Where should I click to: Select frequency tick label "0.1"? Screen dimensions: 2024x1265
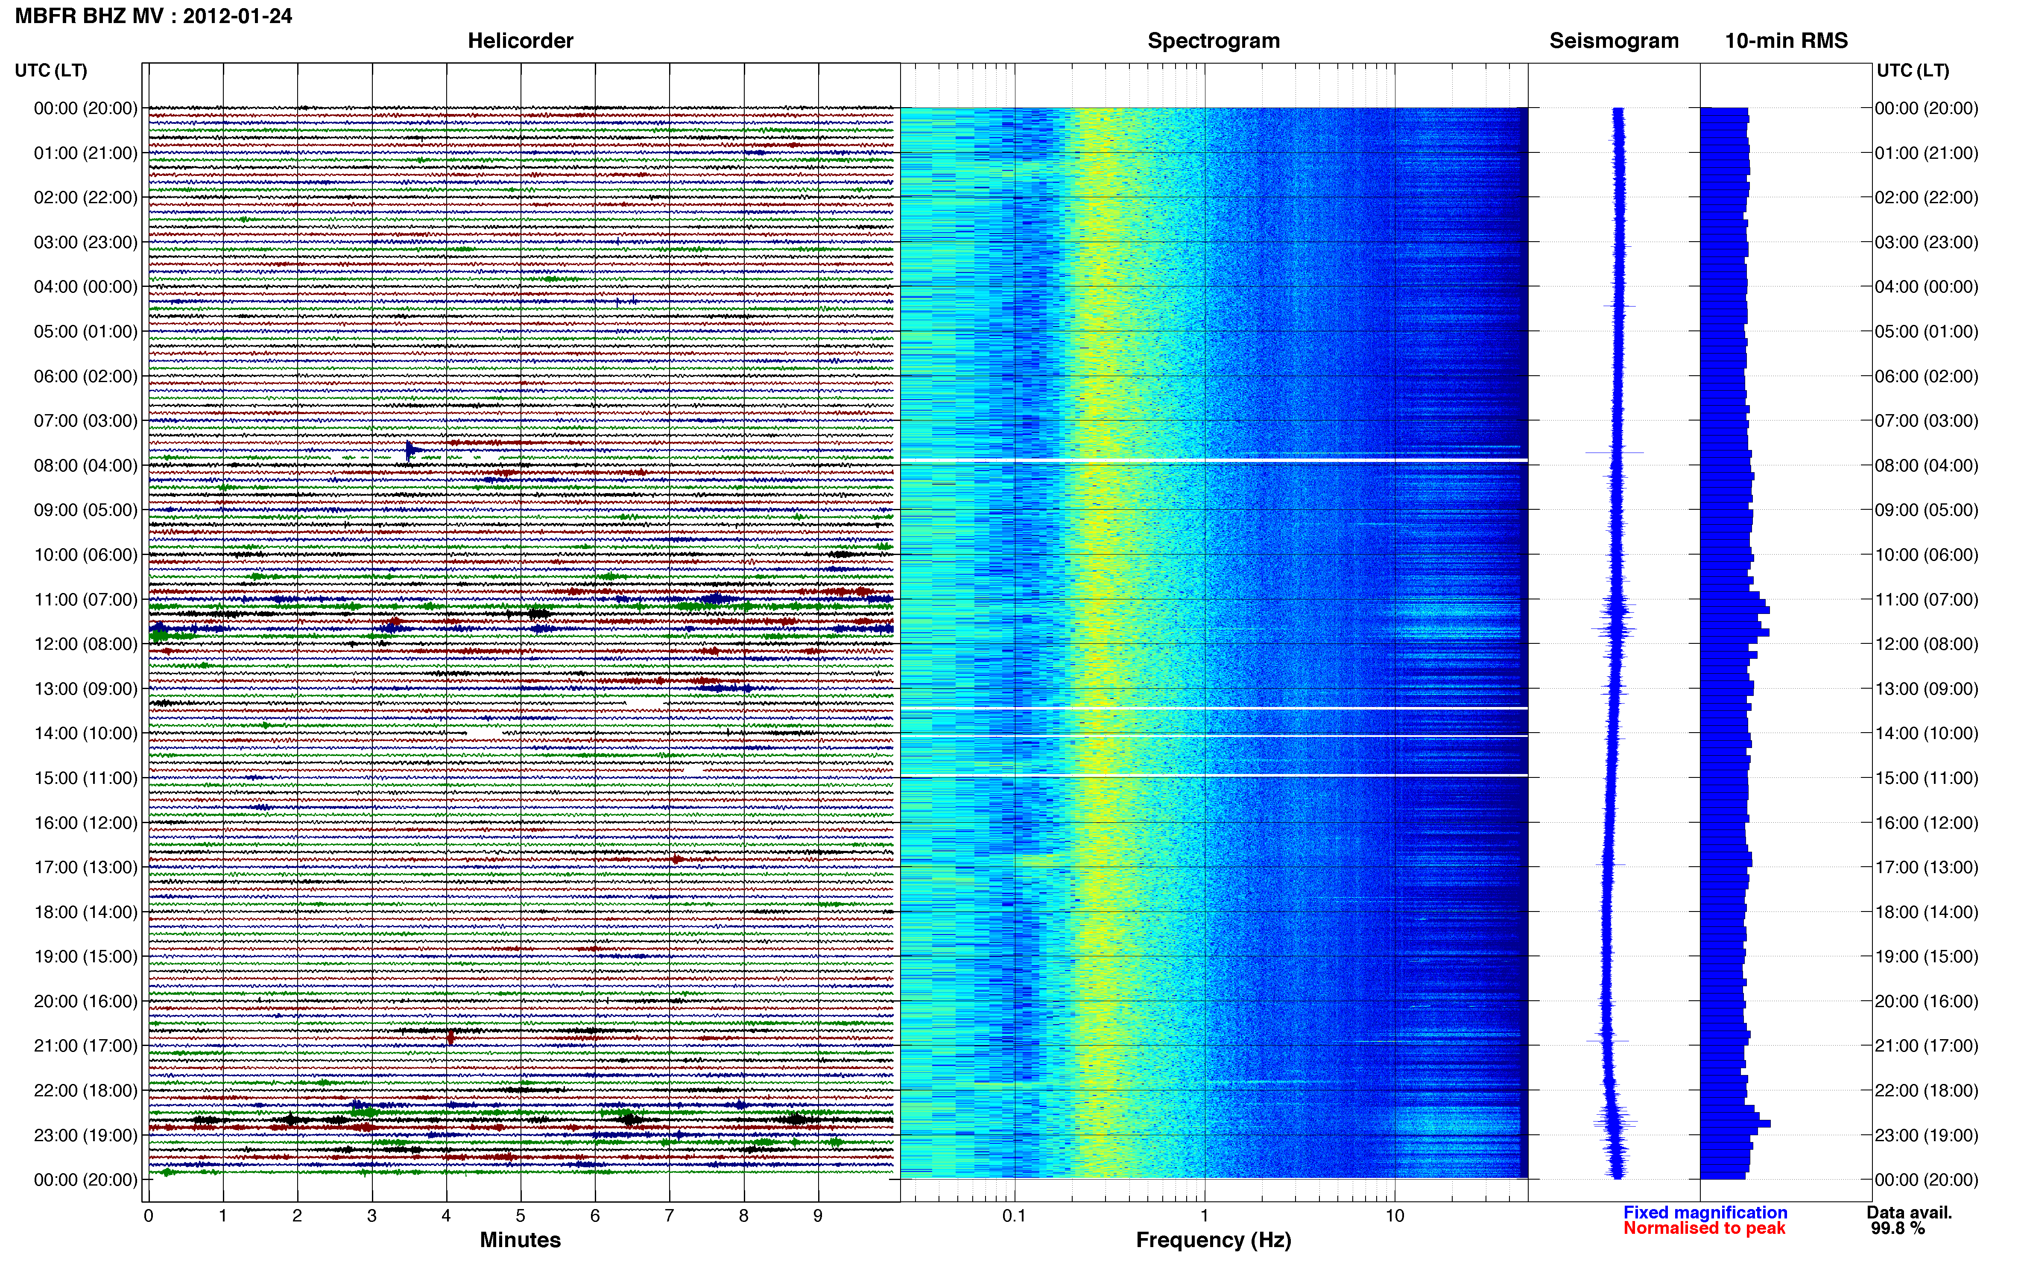(x=1014, y=1215)
